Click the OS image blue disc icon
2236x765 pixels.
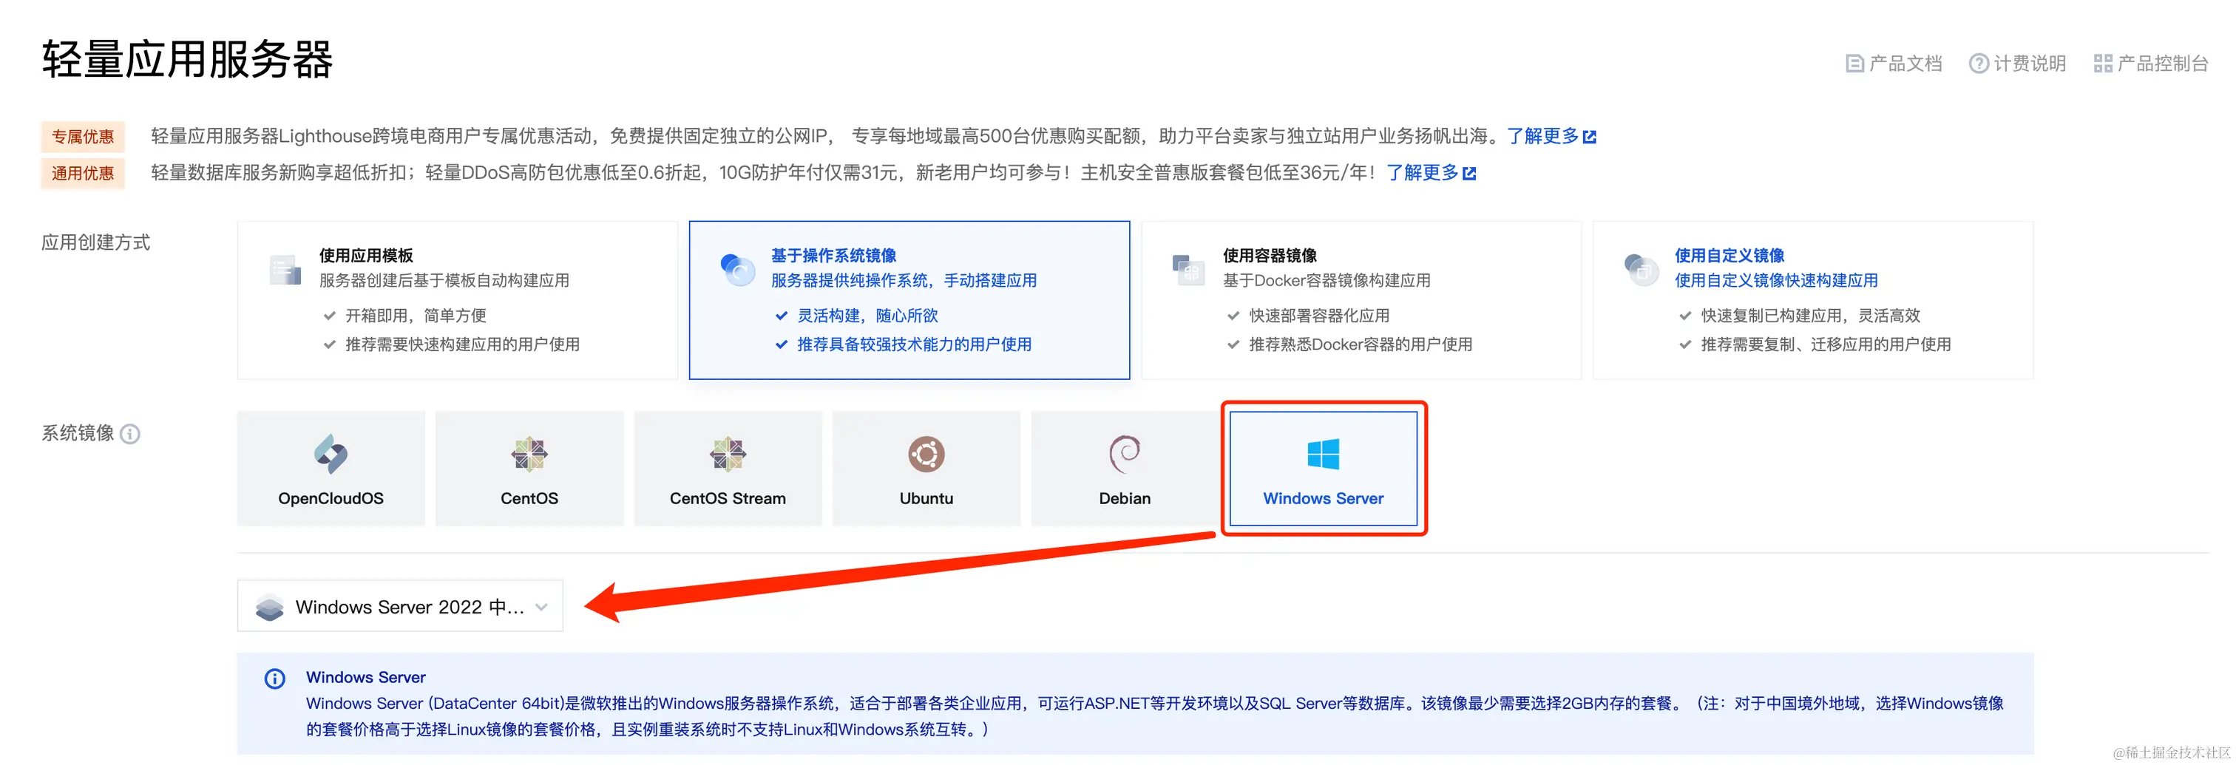click(x=738, y=270)
